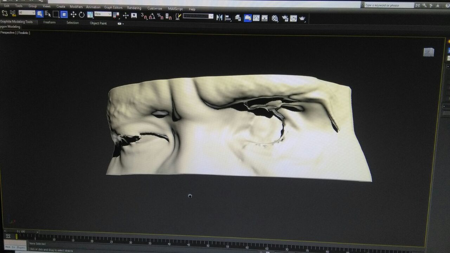Select the Select and Rotate tool

point(82,14)
